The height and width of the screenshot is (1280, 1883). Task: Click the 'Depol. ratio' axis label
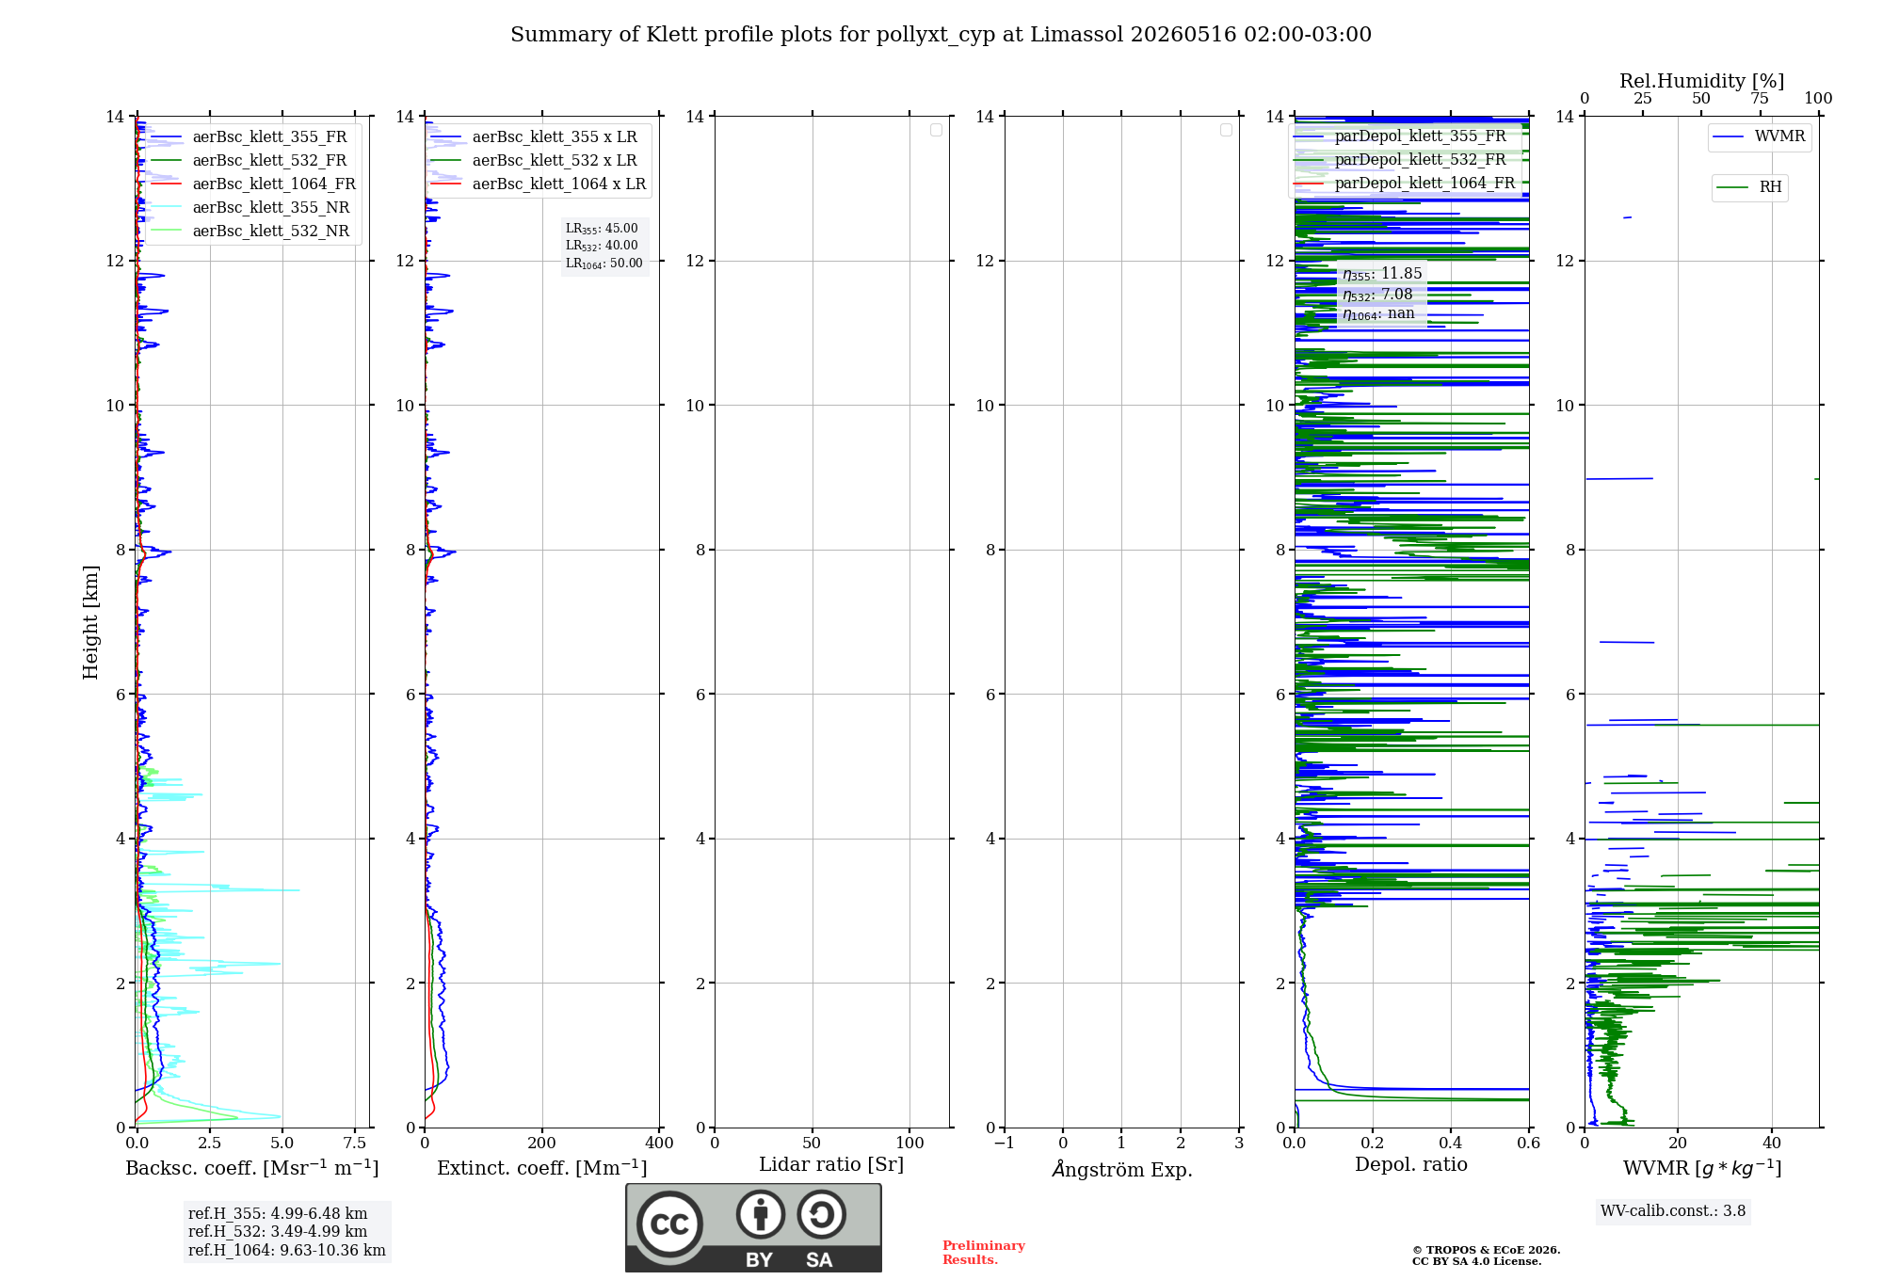1411,1165
